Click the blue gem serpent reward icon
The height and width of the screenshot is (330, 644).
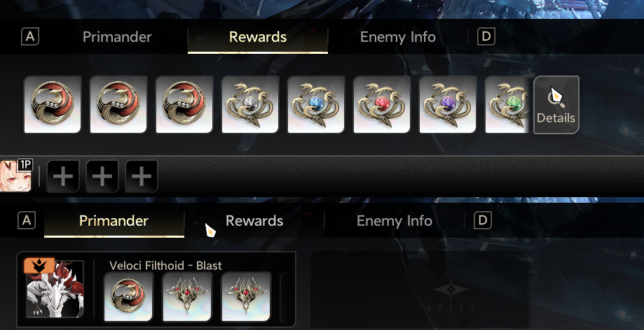(x=316, y=105)
